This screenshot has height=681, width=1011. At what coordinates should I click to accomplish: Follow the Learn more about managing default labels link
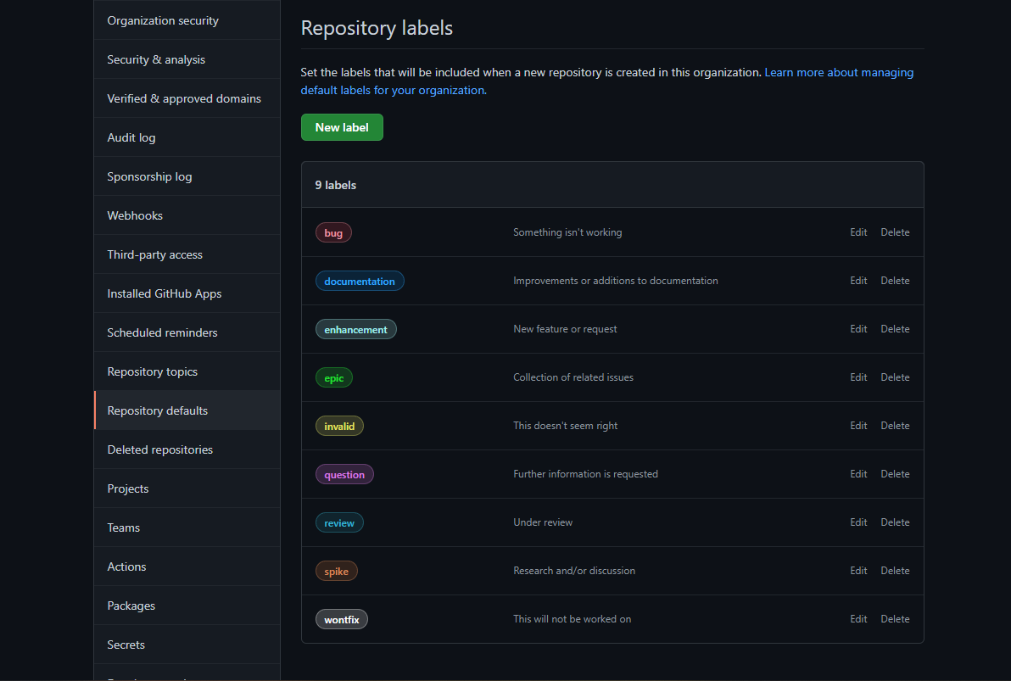click(x=838, y=72)
